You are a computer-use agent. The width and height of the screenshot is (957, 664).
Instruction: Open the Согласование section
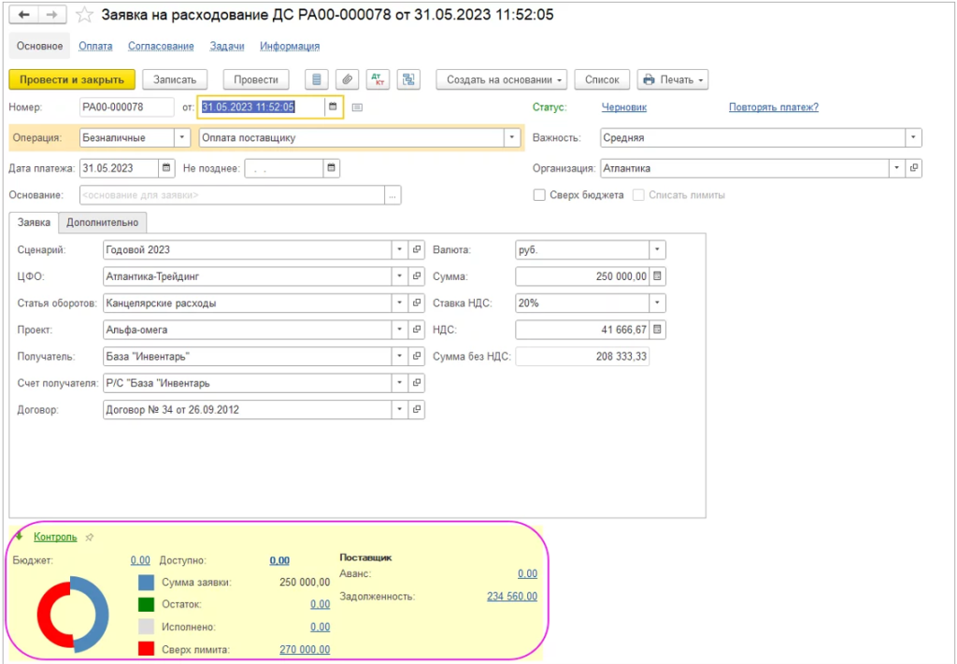(162, 46)
